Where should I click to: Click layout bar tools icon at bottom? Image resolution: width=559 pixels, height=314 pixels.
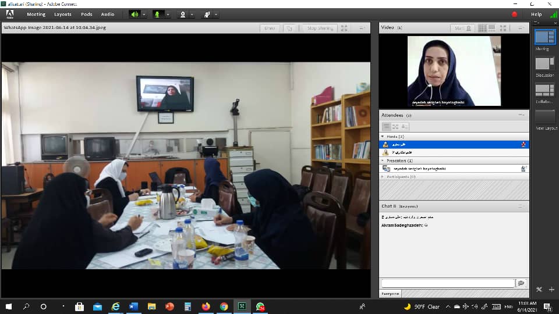539,290
